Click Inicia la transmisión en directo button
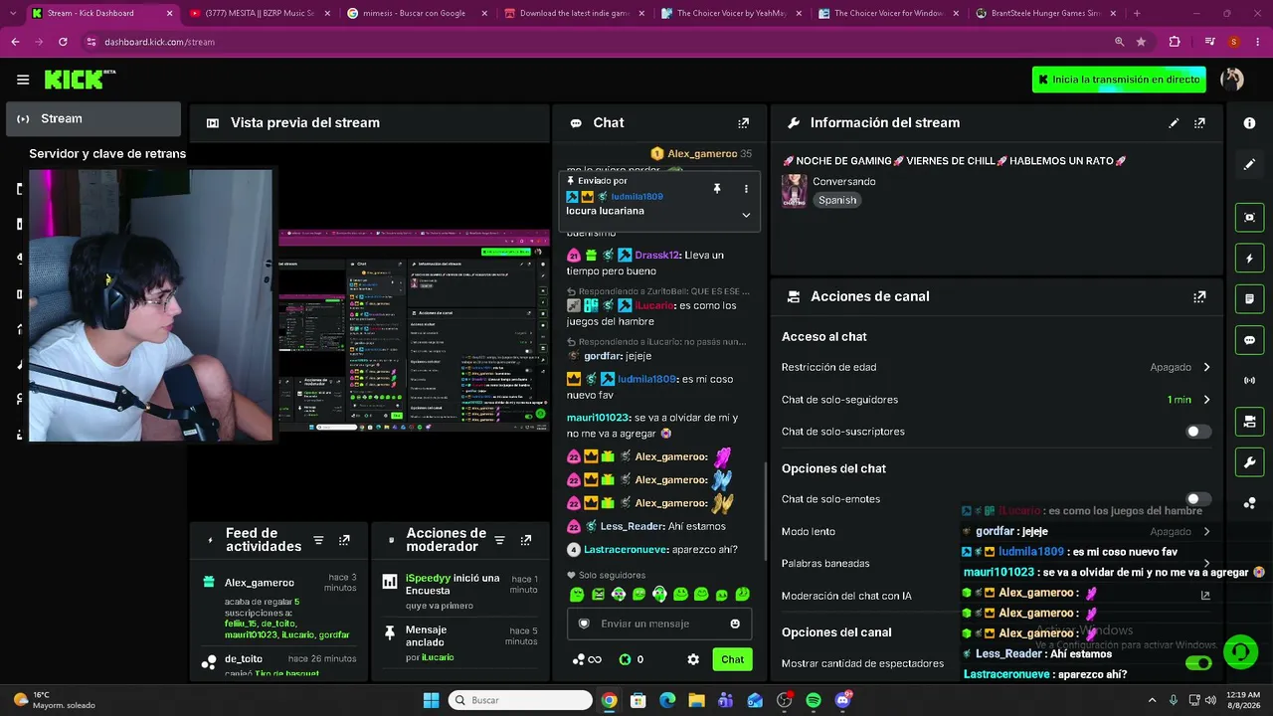The image size is (1273, 716). 1119,80
